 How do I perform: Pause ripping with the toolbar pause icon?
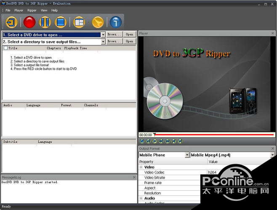pos(45,22)
